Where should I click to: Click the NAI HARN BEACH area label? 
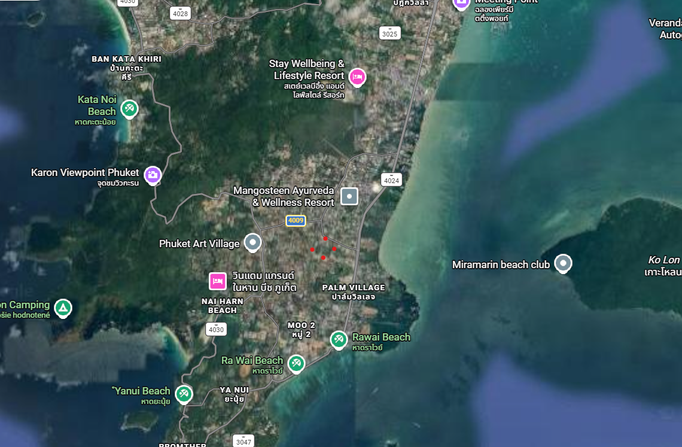point(223,306)
